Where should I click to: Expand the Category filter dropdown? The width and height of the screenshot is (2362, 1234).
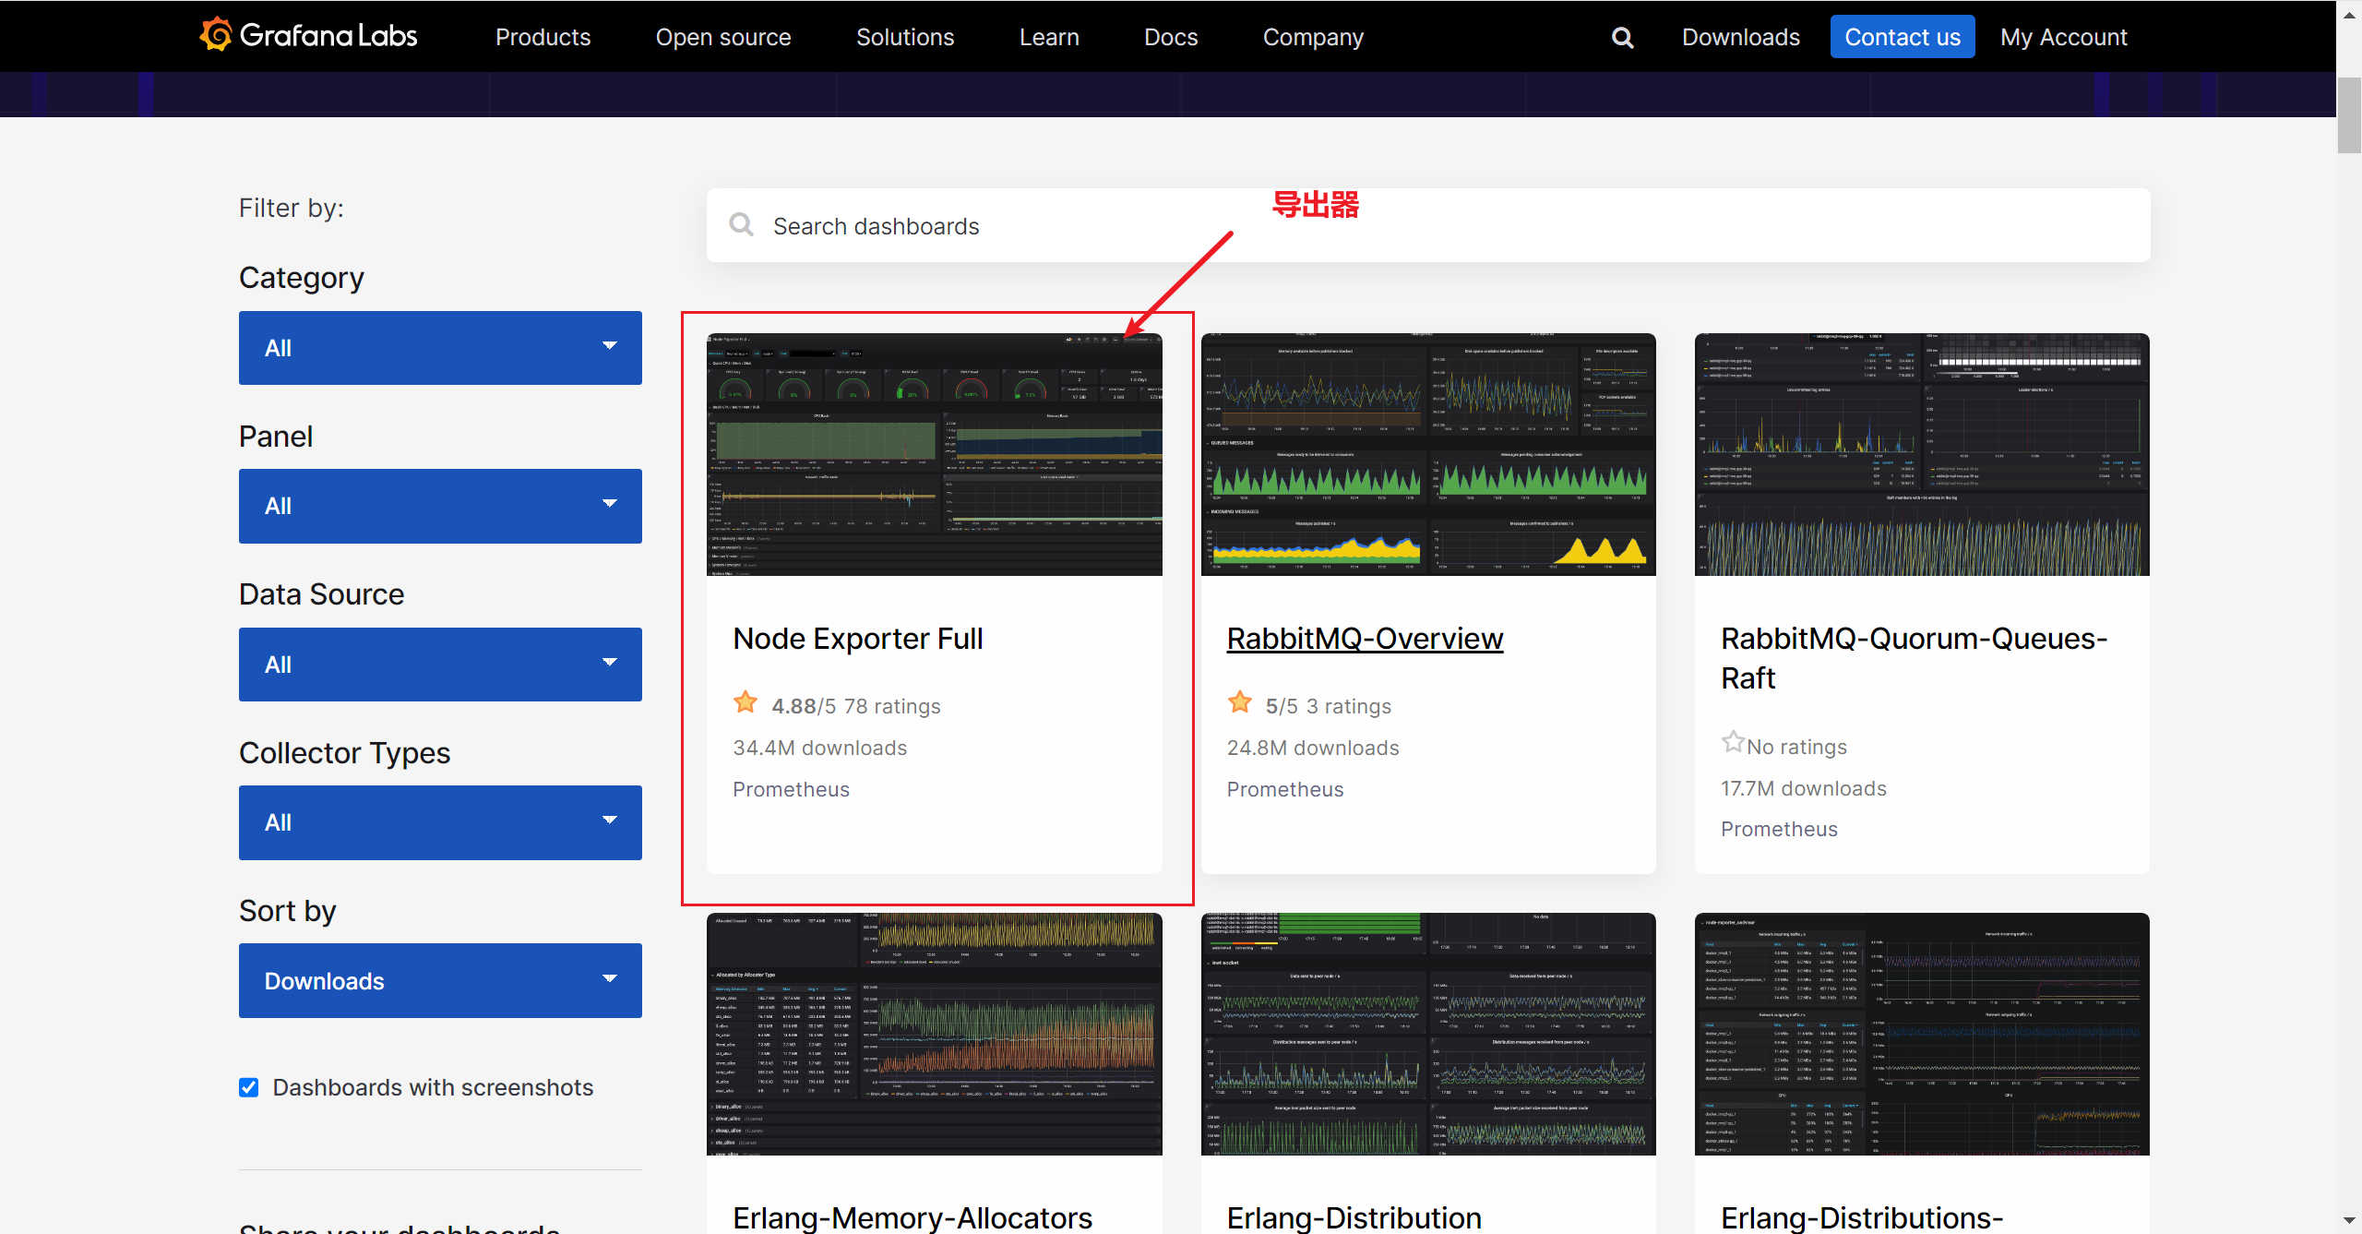pos(440,348)
